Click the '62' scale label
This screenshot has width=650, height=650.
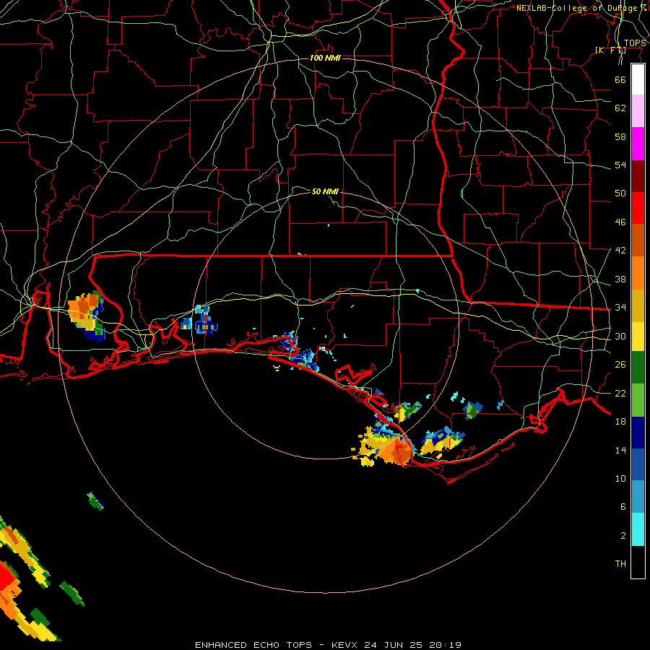[620, 108]
